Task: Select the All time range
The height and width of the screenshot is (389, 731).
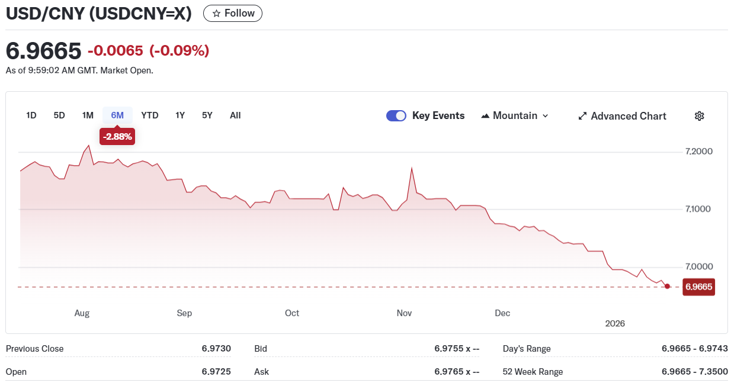Action: click(235, 115)
